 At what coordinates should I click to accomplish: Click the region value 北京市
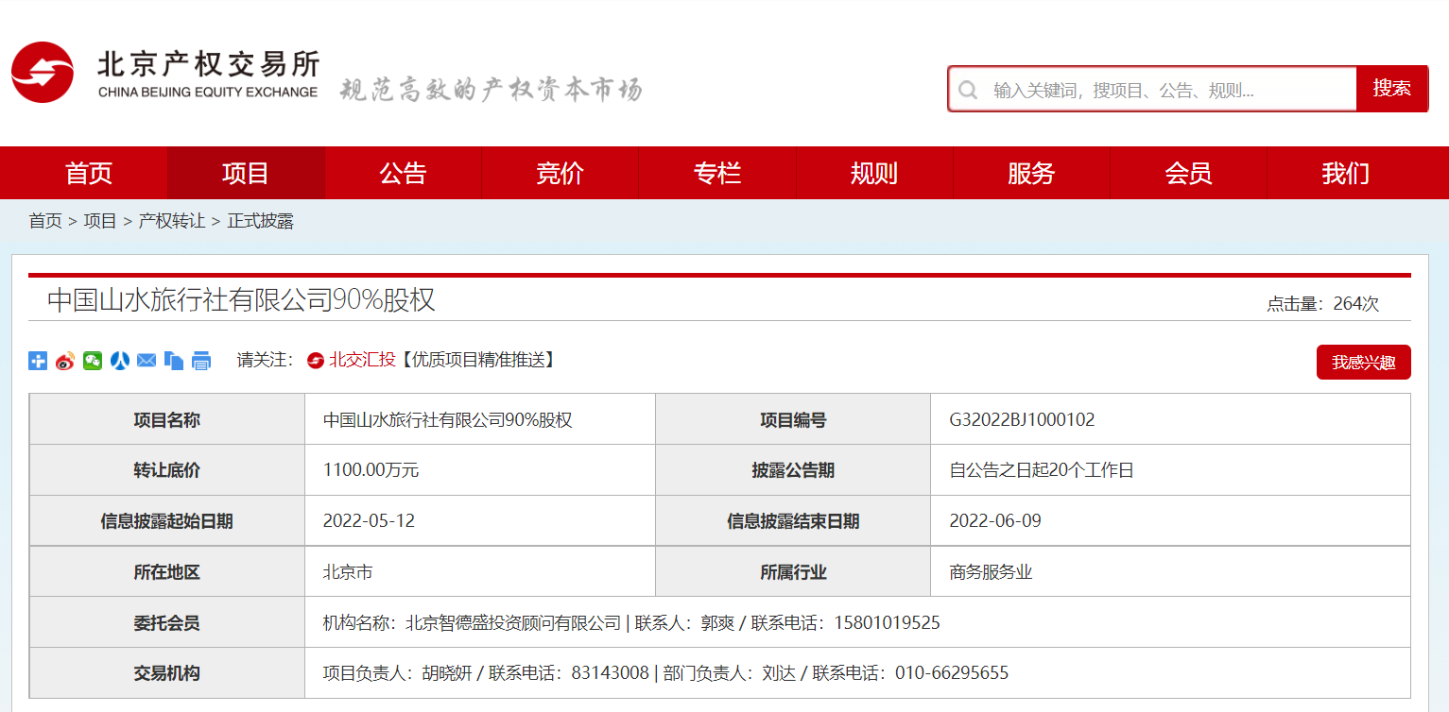pyautogui.click(x=348, y=572)
